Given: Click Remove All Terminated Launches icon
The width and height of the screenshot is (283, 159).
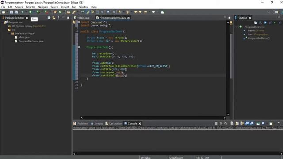Looking at the screenshot, I should coord(226,123).
